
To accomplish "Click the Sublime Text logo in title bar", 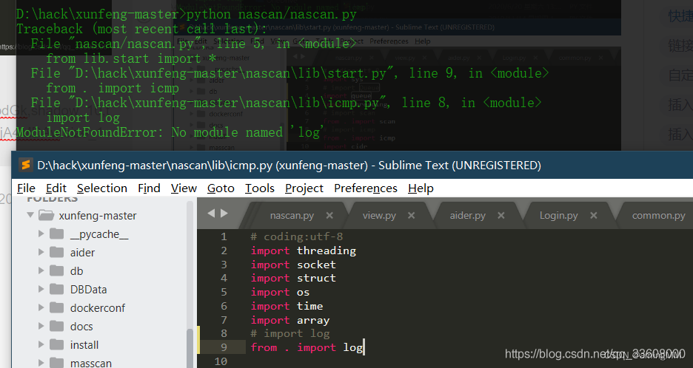I will 26,165.
